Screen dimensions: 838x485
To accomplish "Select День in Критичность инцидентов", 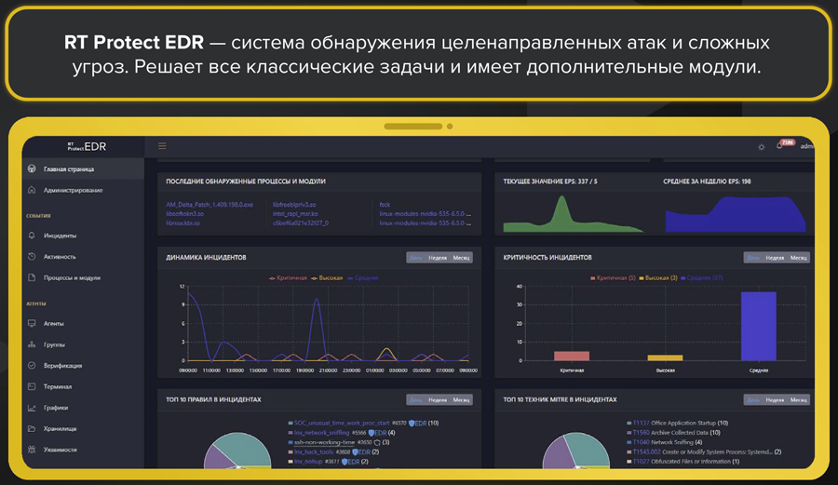I will (753, 258).
